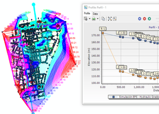Play animation with the green button

(149, 19)
